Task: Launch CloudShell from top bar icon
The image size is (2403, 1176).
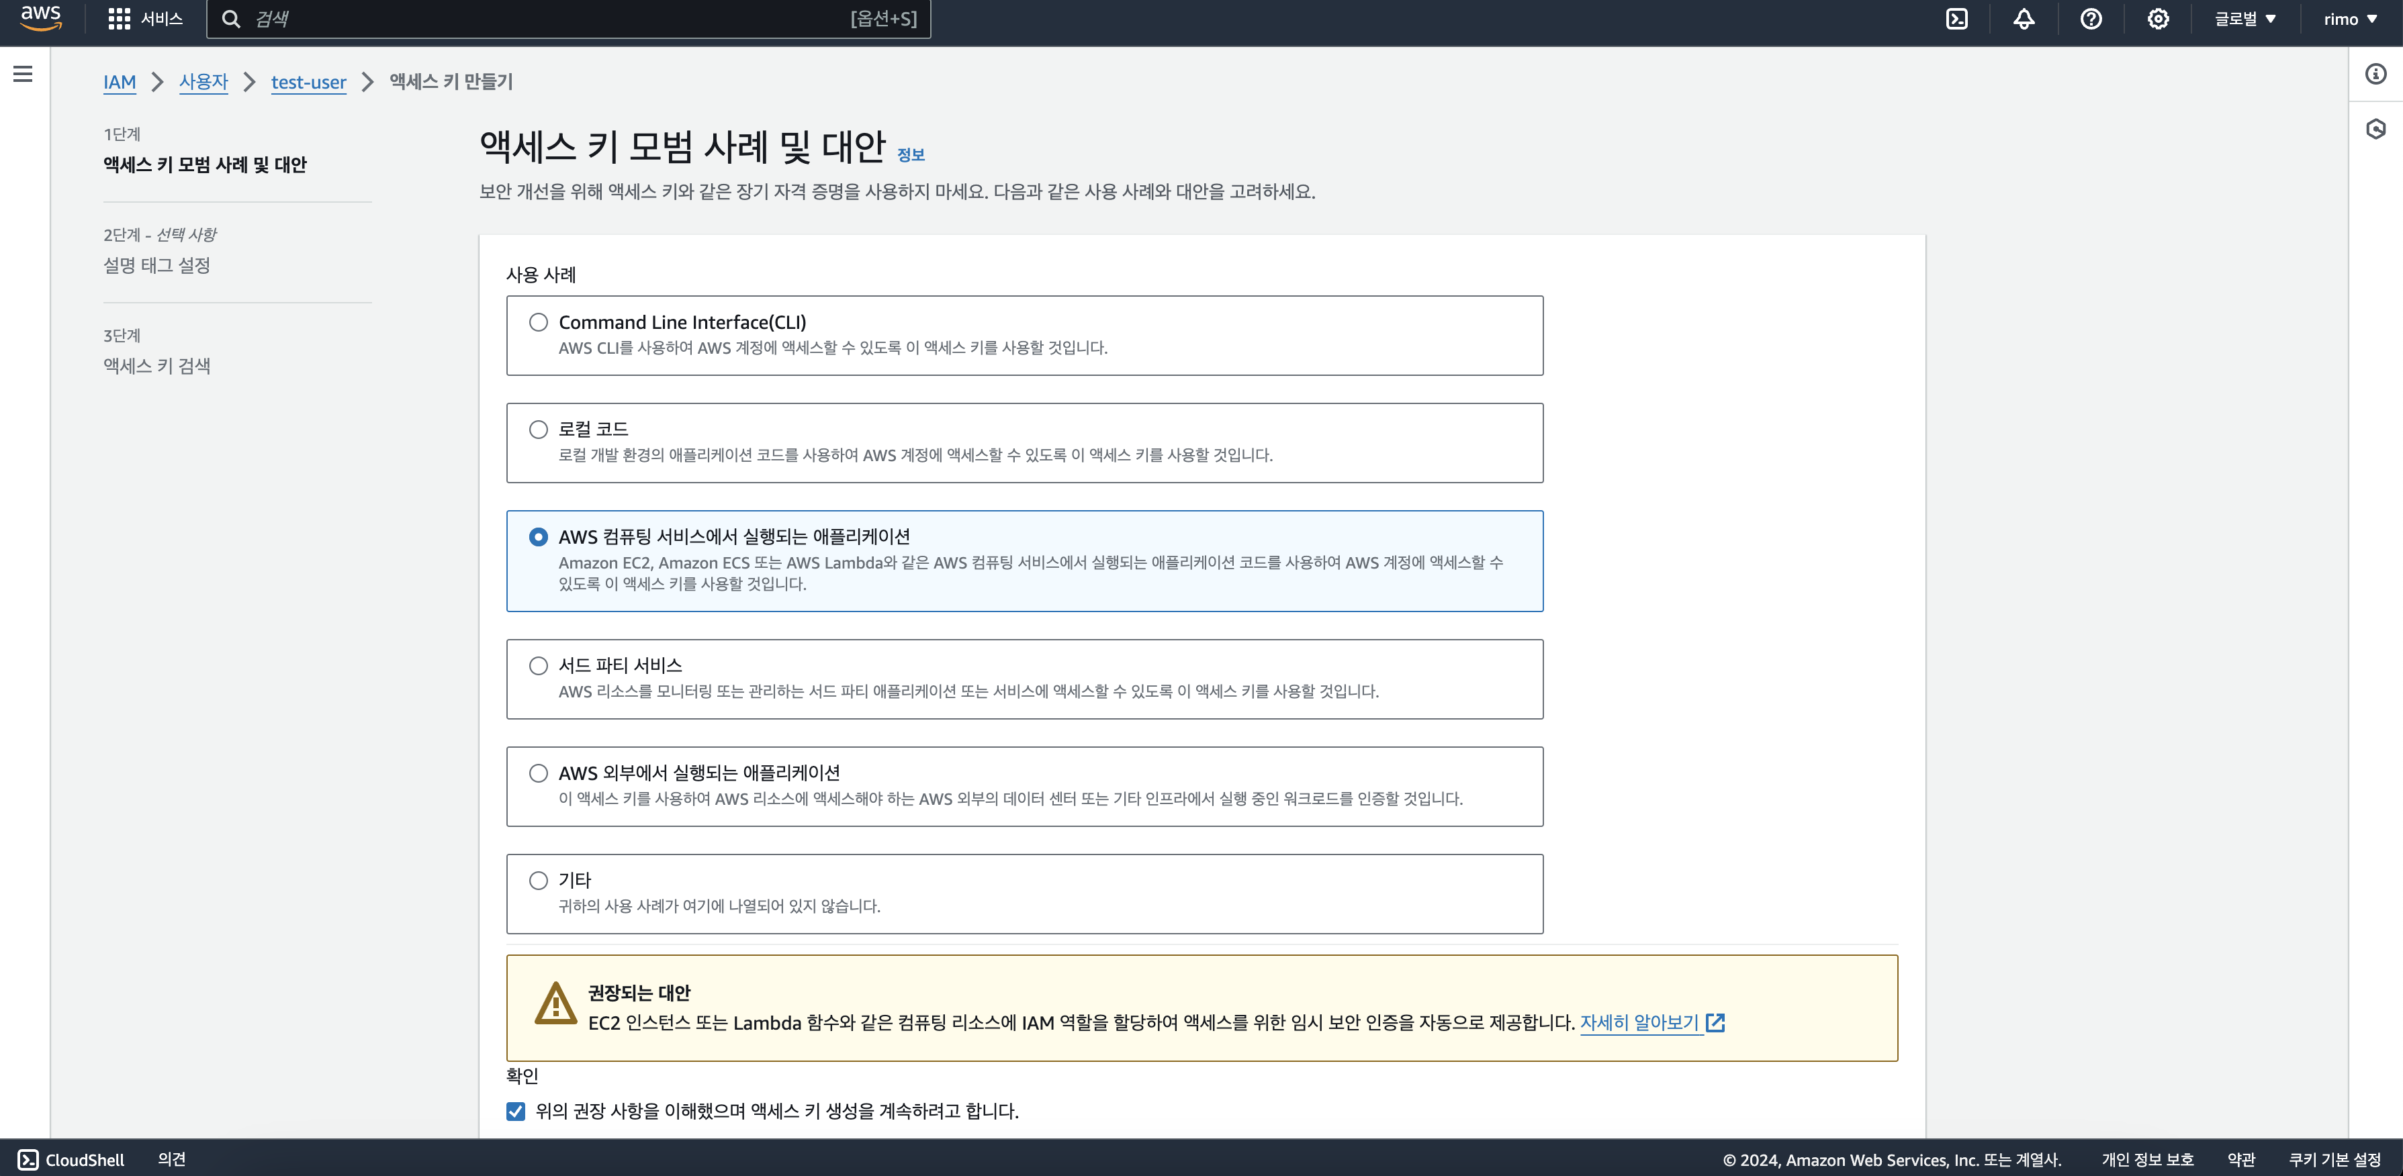Action: pos(1956,19)
